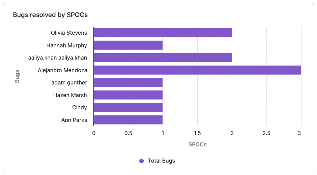The image size is (317, 175).
Task: Select the Hazen Marsh bar
Action: click(x=128, y=95)
